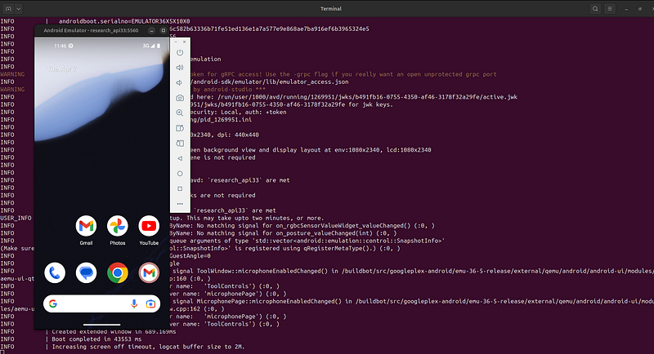The height and width of the screenshot is (354, 654).
Task: Raise volume with the emulator Volume Up icon
Action: [180, 68]
